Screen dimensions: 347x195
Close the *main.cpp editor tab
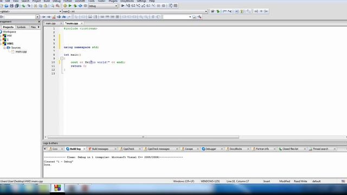coord(82,23)
